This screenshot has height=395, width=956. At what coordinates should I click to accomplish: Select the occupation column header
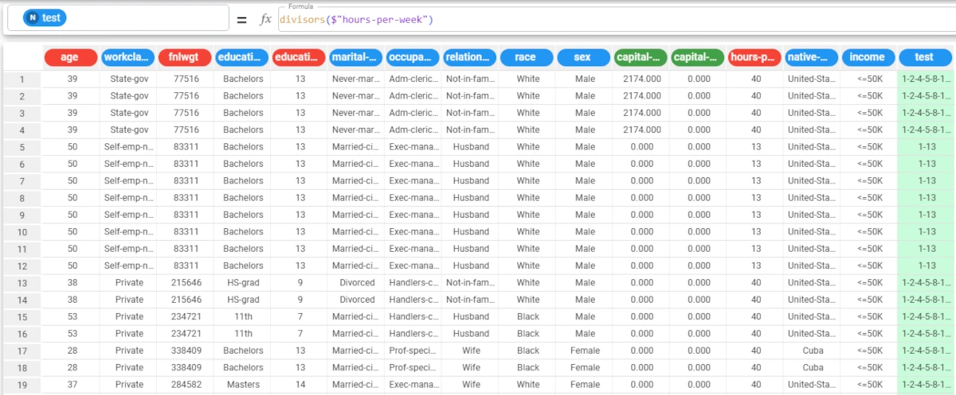point(412,57)
